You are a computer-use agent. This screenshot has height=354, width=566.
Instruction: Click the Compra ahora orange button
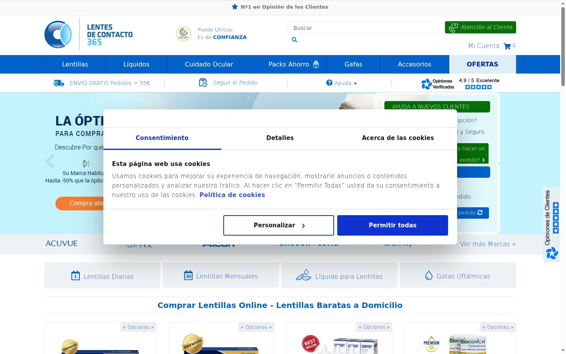click(x=79, y=203)
